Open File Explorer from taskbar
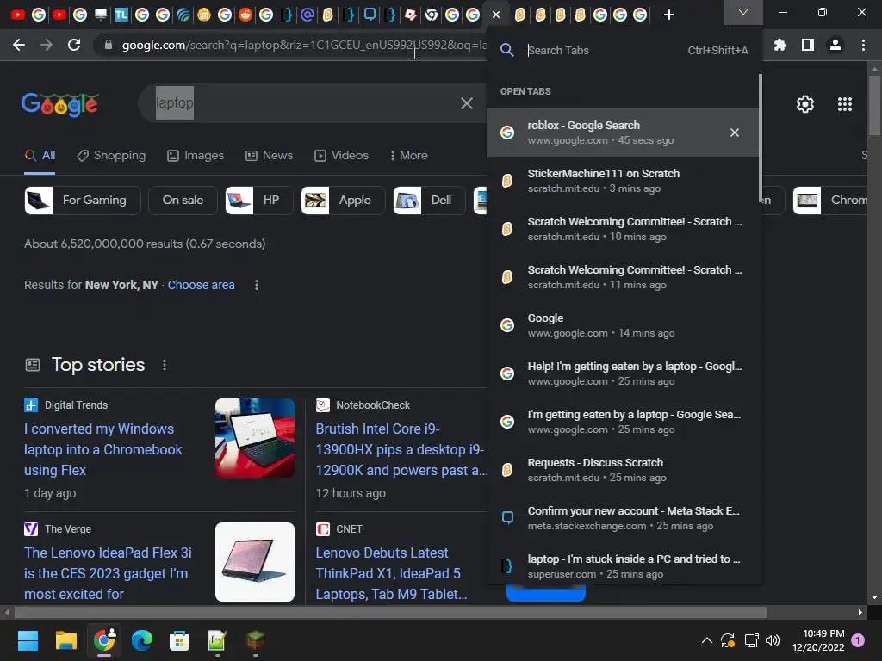Image resolution: width=882 pixels, height=661 pixels. [65, 640]
